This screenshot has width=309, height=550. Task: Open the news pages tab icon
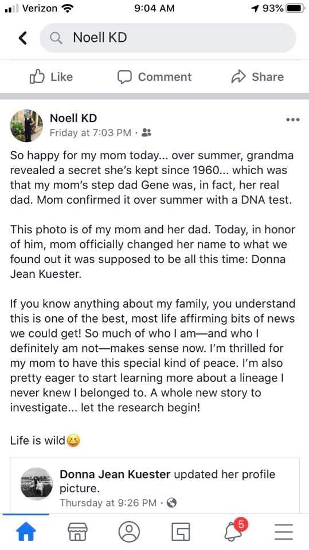coord(181,532)
